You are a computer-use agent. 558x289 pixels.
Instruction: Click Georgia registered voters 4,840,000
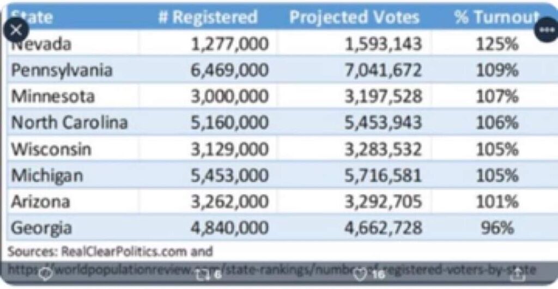pos(229,228)
